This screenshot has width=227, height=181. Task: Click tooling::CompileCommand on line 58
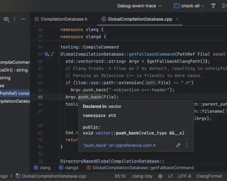(89, 47)
